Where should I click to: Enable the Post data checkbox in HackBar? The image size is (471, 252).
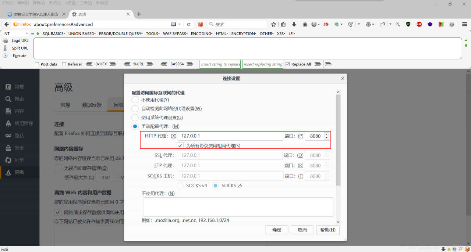pos(37,64)
